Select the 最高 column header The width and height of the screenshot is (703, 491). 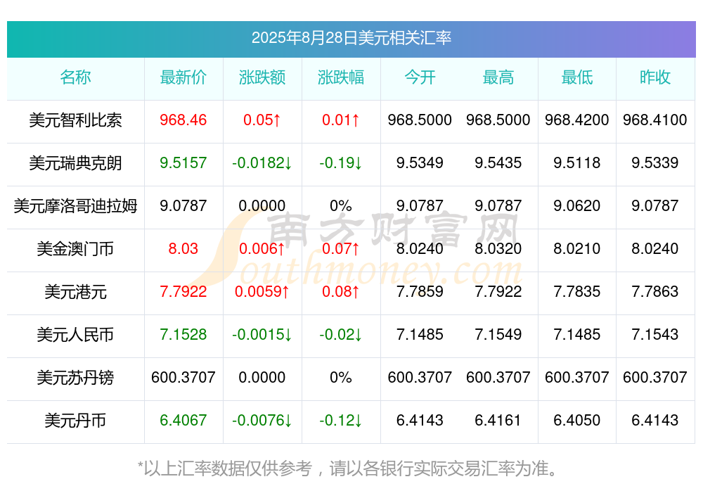pyautogui.click(x=498, y=77)
